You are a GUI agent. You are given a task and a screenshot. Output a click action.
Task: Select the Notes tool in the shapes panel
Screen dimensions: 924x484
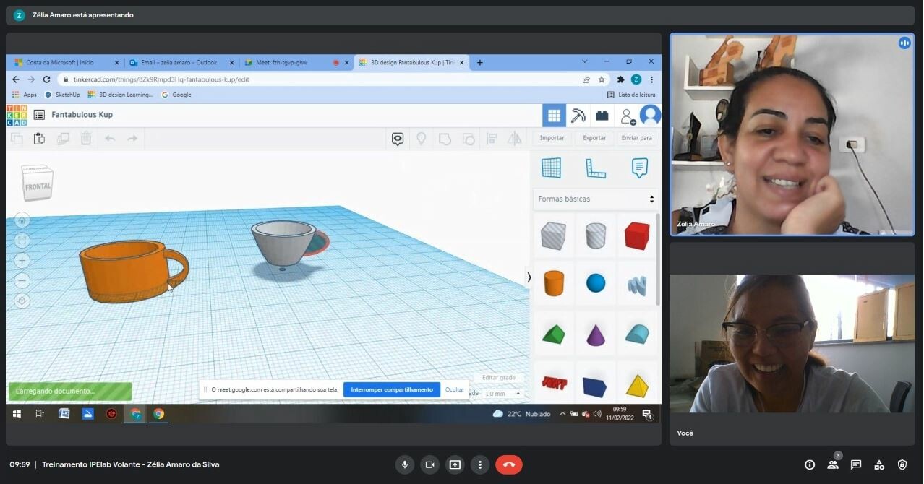(639, 168)
